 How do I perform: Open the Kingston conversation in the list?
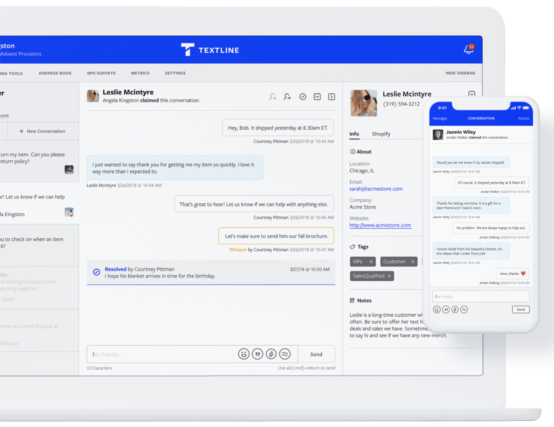[x=39, y=203]
